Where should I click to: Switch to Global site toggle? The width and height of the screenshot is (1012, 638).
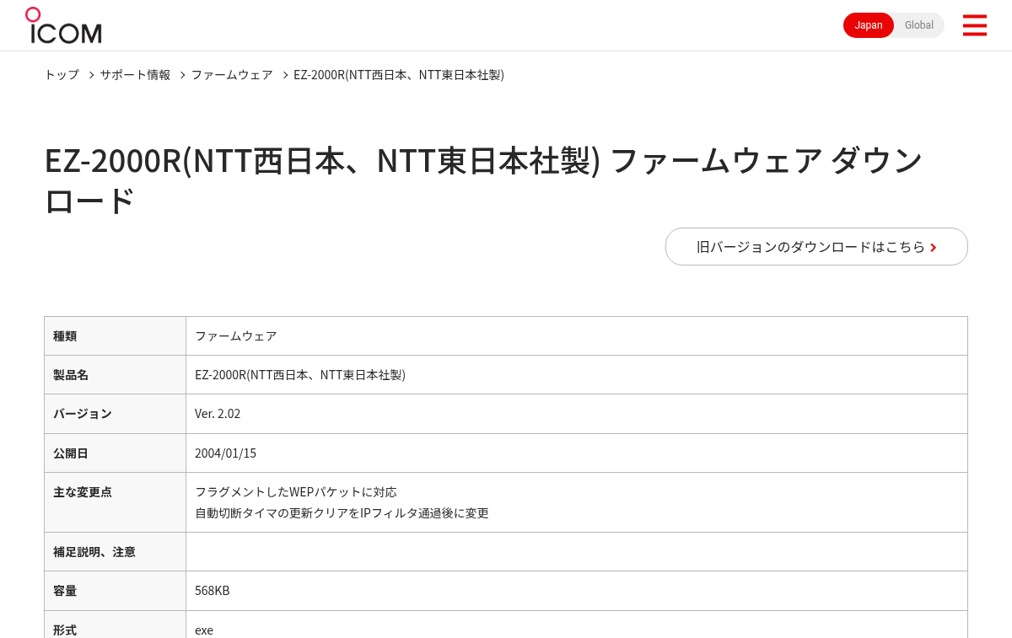click(919, 25)
